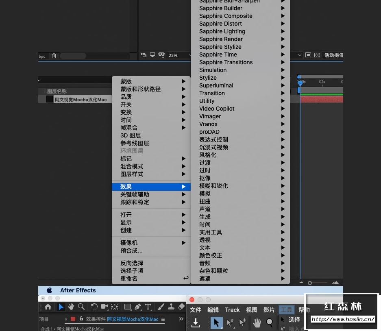
Task: Choose 参考线图层 from the context menu
Action: tap(151, 144)
